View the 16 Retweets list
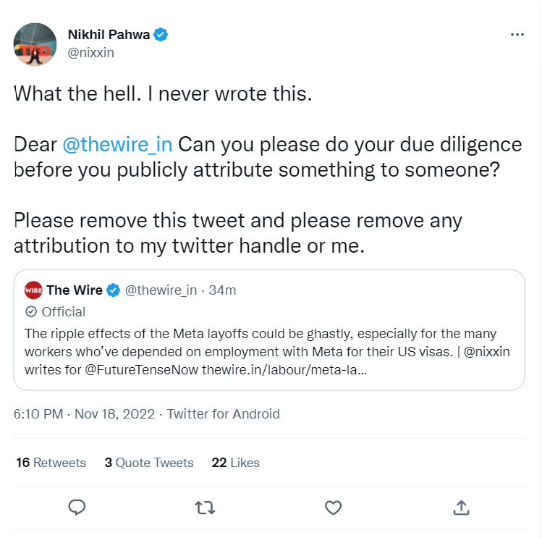Viewport: 542px width, 538px height. tap(51, 463)
